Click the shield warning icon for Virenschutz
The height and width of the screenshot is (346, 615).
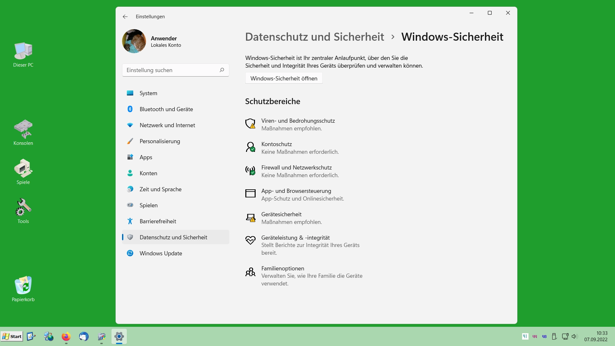(250, 124)
